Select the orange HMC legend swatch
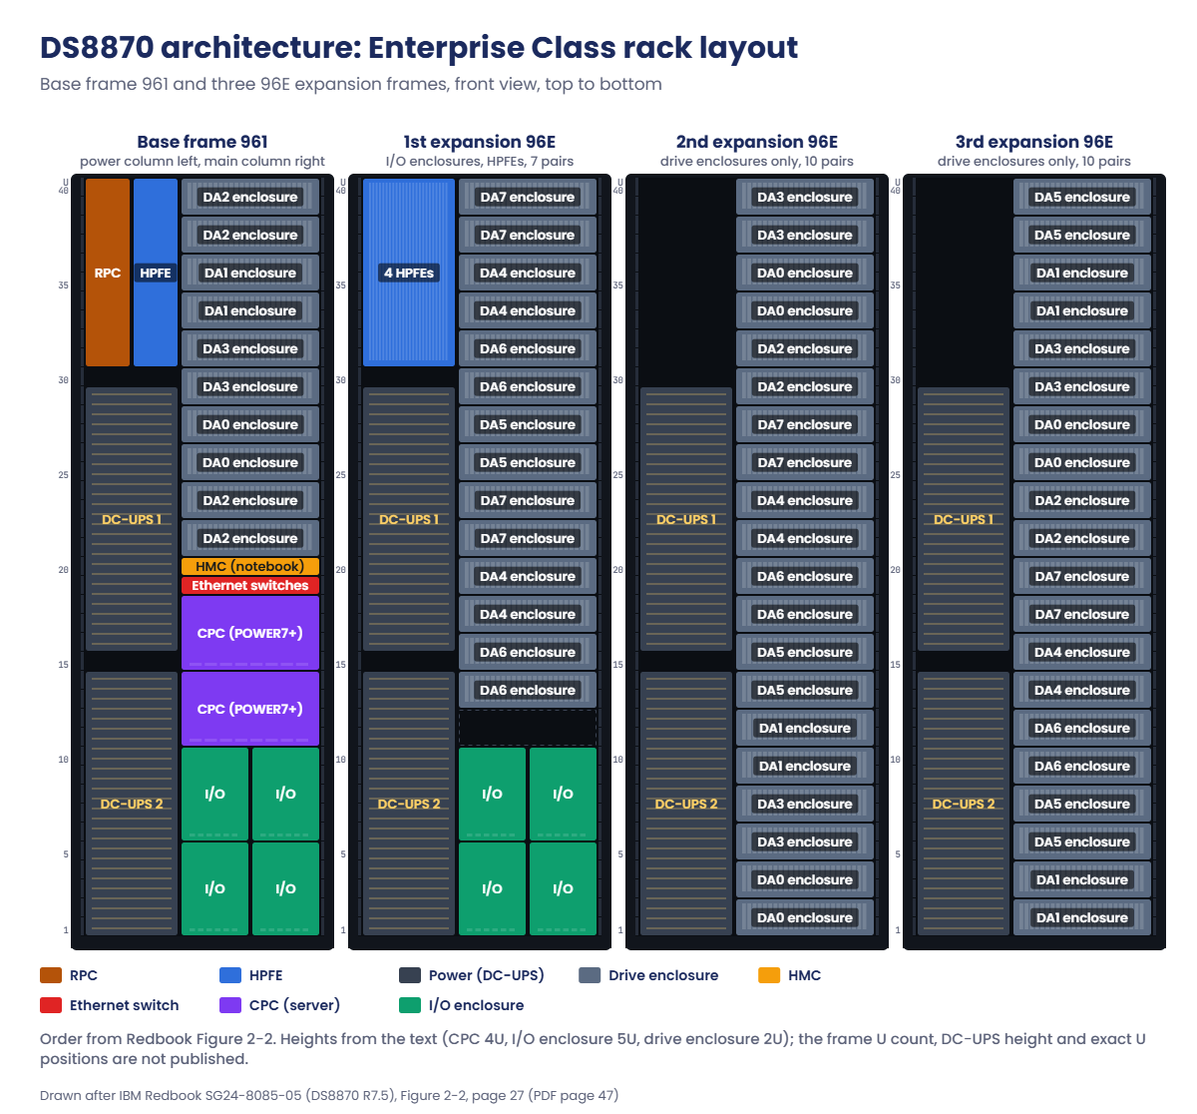The height and width of the screenshot is (1114, 1197). 769,975
